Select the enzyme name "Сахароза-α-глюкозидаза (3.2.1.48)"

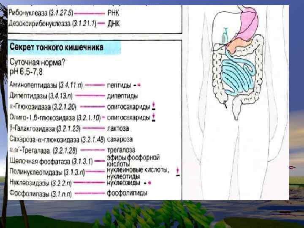(x=57, y=139)
